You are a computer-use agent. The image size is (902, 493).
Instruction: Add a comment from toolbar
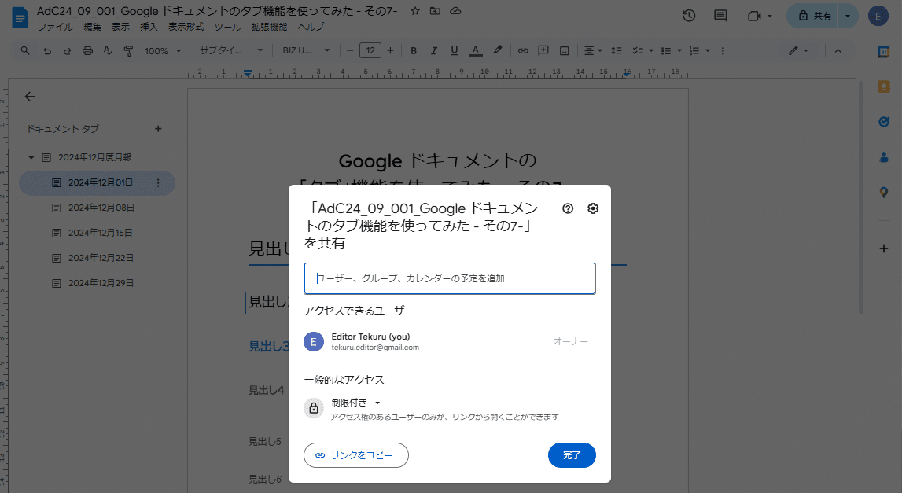coord(543,50)
